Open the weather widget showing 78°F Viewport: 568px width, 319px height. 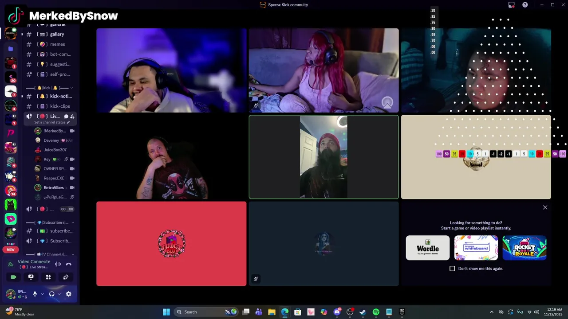click(20, 312)
